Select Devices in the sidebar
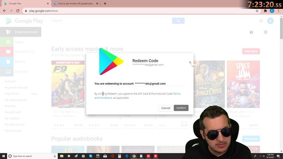 (21, 72)
